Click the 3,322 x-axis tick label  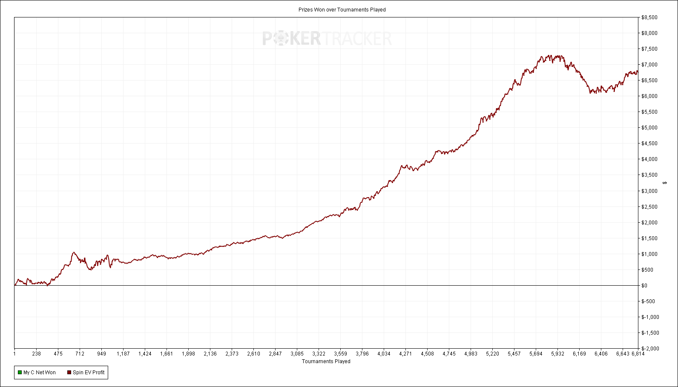click(x=319, y=354)
